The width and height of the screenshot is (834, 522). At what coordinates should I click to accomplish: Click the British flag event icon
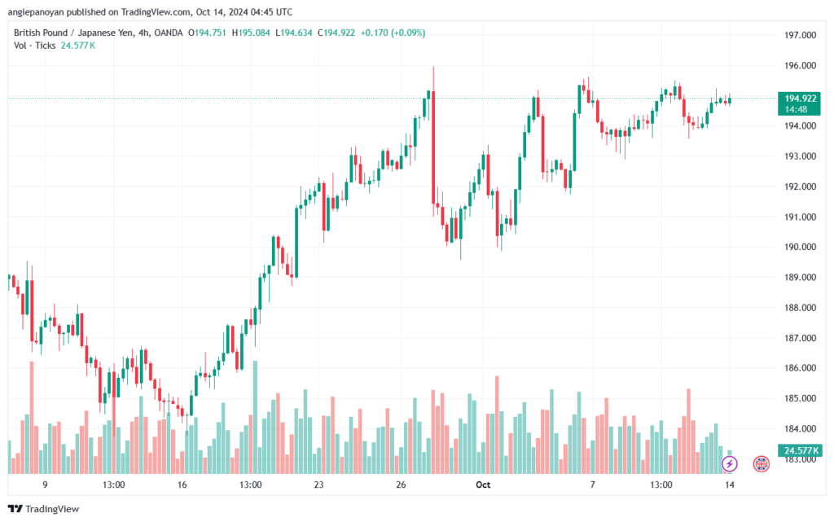[x=762, y=463]
